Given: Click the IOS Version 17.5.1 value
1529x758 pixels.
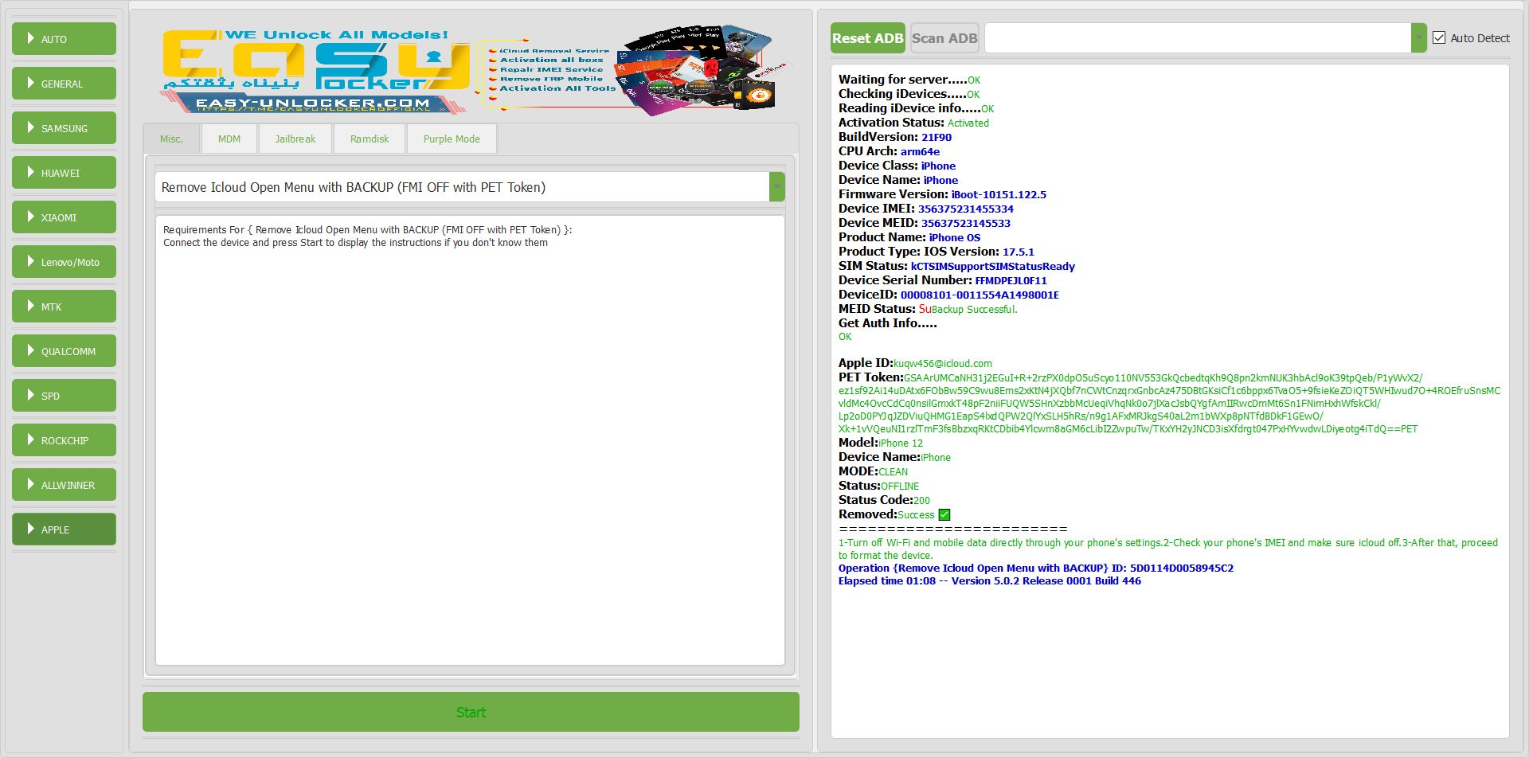Looking at the screenshot, I should [x=1018, y=252].
